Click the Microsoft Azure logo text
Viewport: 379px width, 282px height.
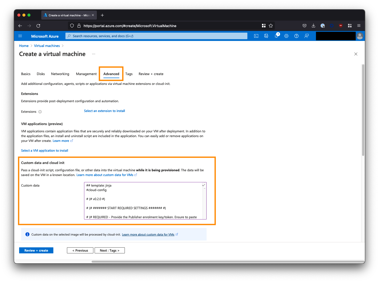pos(45,36)
